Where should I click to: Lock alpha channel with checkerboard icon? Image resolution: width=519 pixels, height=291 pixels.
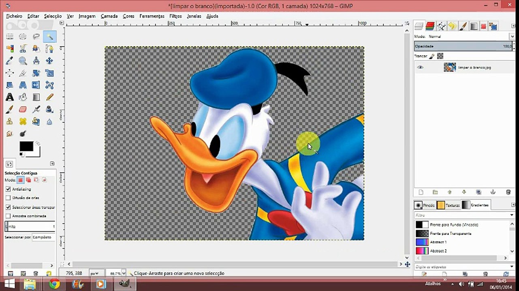point(440,56)
